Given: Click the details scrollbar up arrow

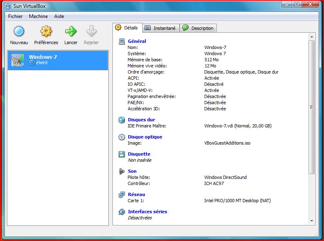Looking at the screenshot, I should (x=312, y=37).
